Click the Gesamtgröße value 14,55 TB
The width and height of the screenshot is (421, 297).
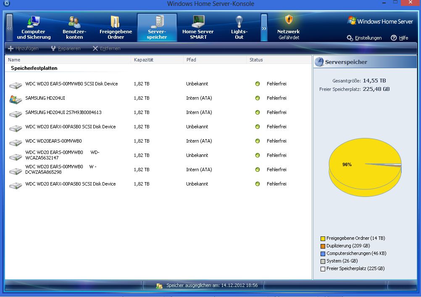click(x=374, y=81)
